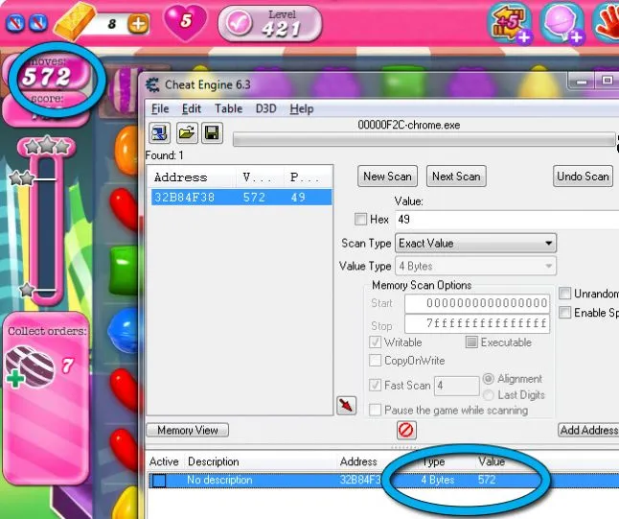Click the second muted music icon

[x=38, y=23]
